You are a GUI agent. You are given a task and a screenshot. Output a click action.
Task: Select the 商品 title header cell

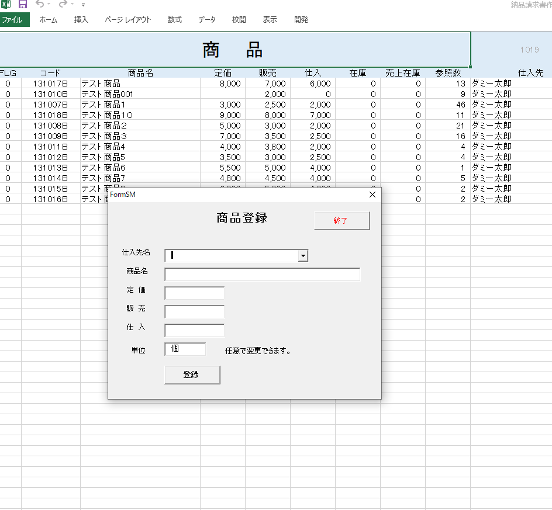235,50
